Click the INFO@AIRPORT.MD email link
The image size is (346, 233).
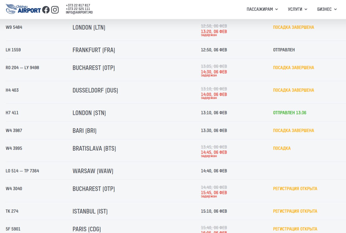point(79,12)
